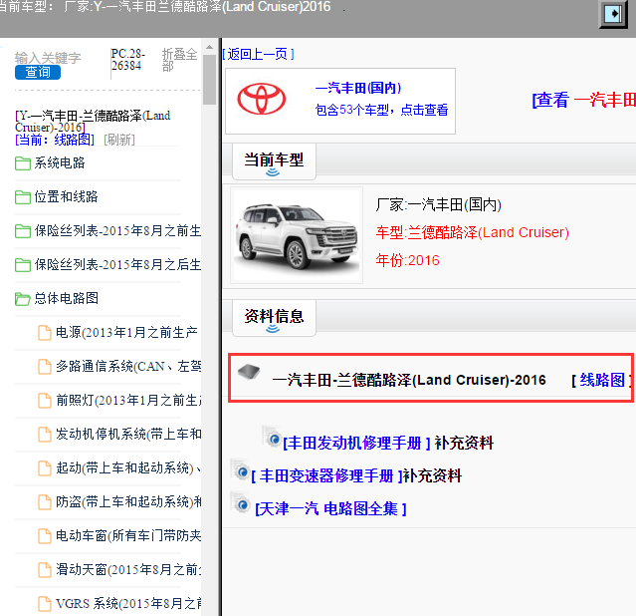The width and height of the screenshot is (636, 616).
Task: Click the 查询 search button
Action: pos(38,73)
